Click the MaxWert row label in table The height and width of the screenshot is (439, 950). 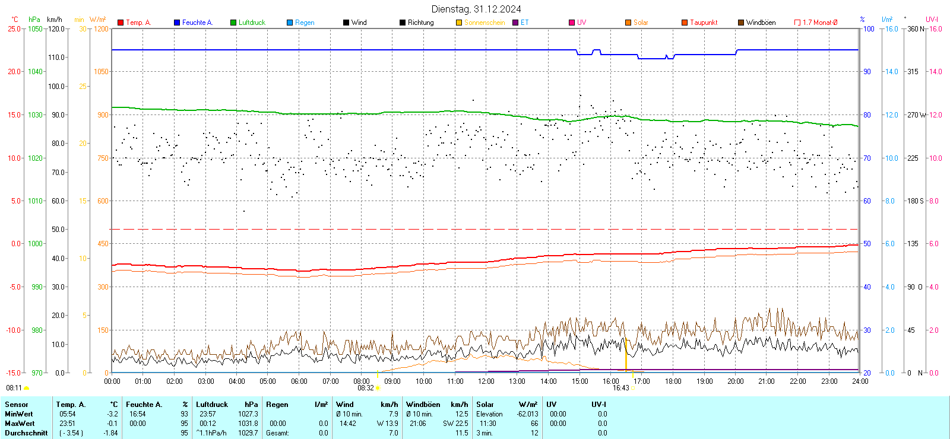coord(20,424)
